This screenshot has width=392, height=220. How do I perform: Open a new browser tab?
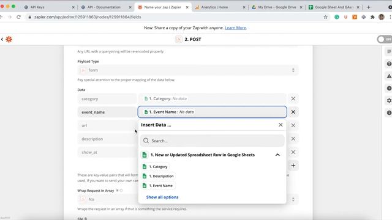tap(368, 7)
